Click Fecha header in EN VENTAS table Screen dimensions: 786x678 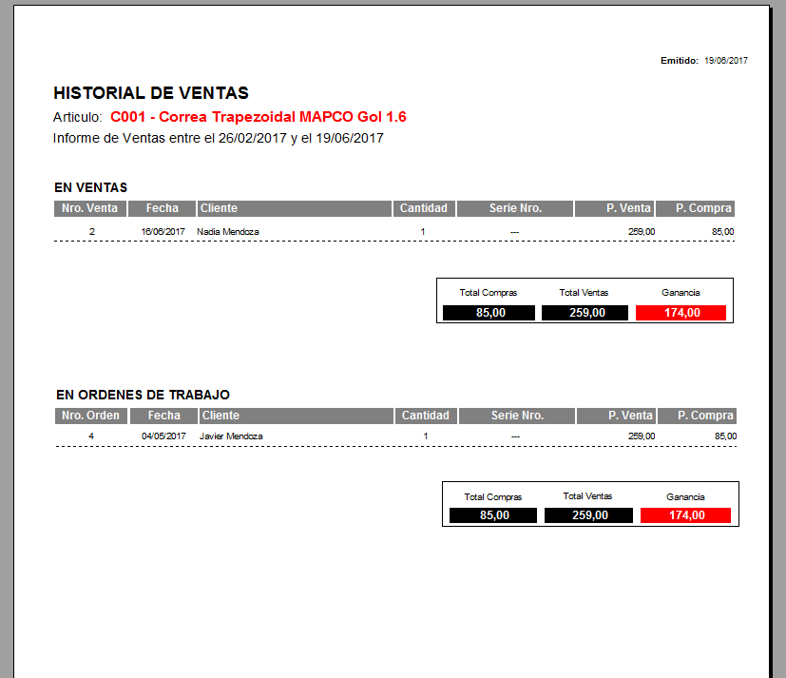[162, 208]
